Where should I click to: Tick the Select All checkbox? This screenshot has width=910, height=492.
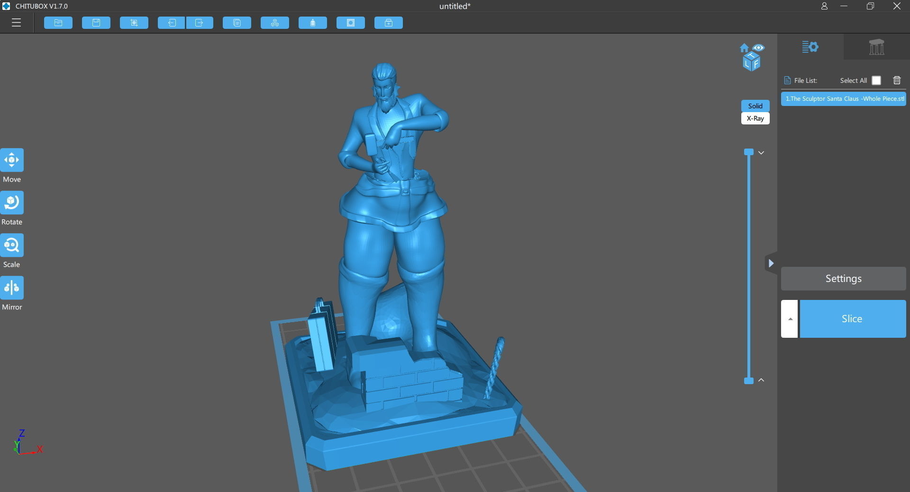tap(876, 80)
